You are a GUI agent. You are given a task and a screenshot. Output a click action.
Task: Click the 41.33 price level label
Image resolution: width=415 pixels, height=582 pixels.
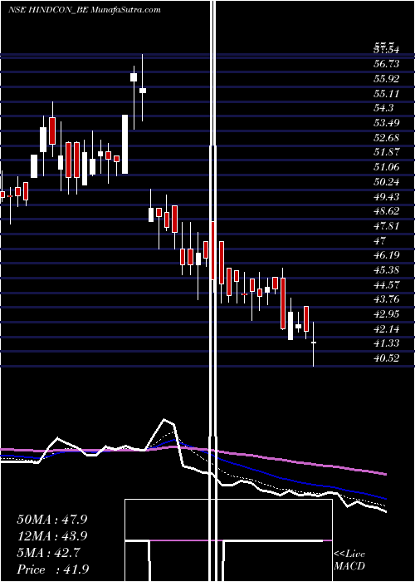click(x=387, y=343)
